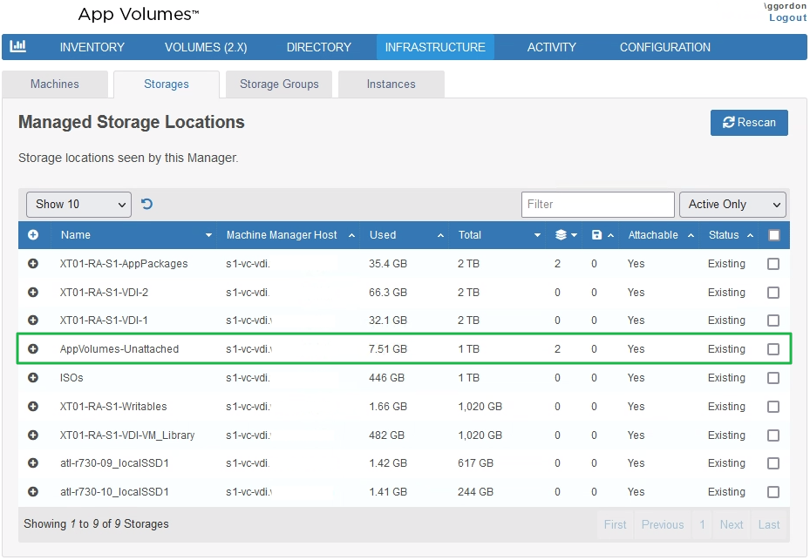
Task: Click the reload icon beside the Show dropdown
Action: point(146,204)
